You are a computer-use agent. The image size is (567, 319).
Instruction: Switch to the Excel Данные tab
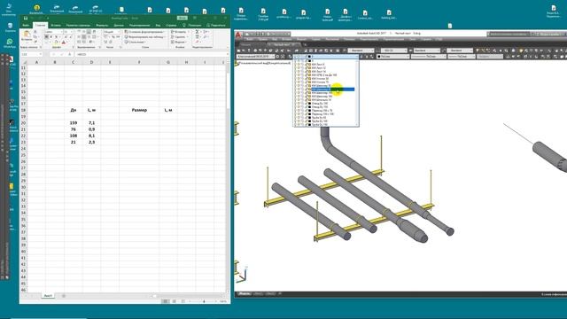coord(119,26)
